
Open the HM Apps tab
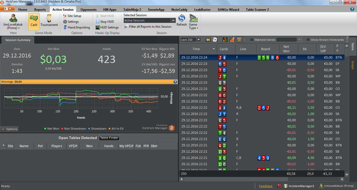click(110, 9)
